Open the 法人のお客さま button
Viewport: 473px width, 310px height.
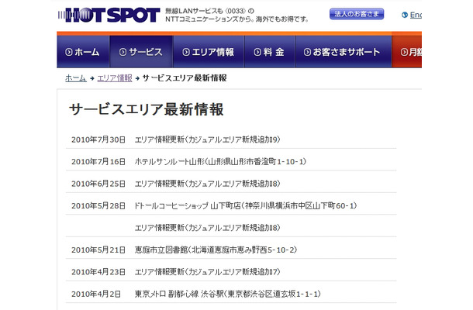[357, 14]
